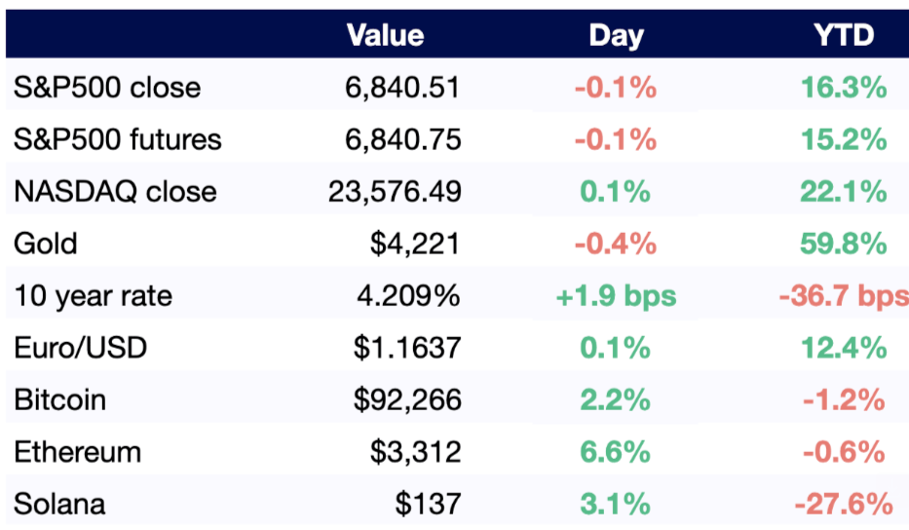Select the S&P500 futures row label
The height and width of the screenshot is (530, 909).
(118, 139)
